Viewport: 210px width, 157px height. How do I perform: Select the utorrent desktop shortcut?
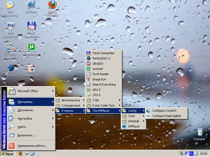31,49
